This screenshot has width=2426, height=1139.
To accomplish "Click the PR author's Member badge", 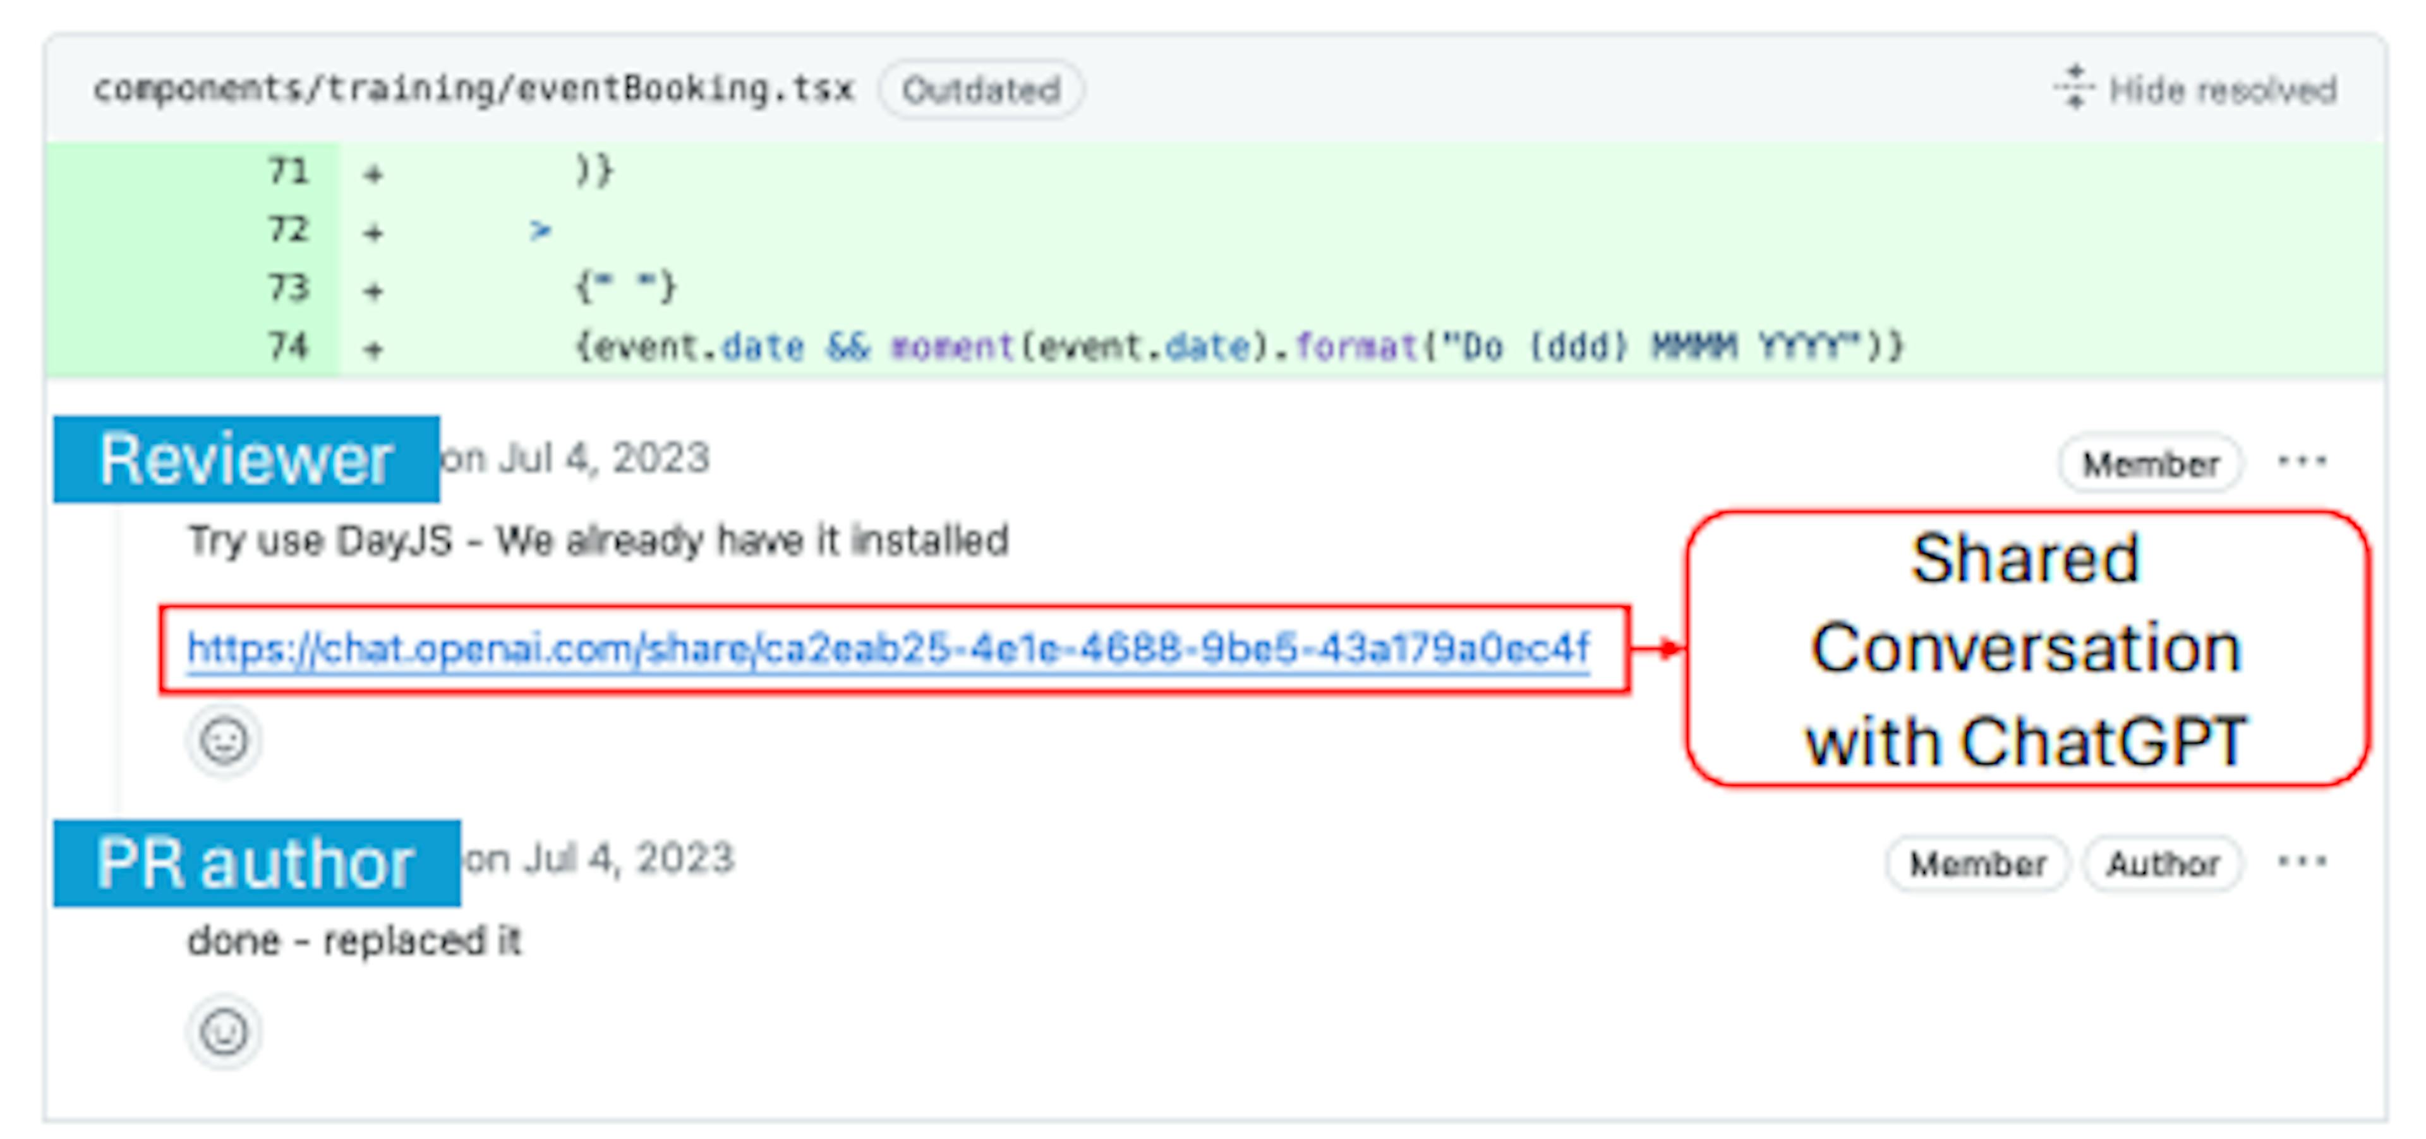I will pyautogui.click(x=1977, y=863).
